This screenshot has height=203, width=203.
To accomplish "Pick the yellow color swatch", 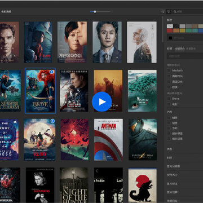I will (x=182, y=30).
